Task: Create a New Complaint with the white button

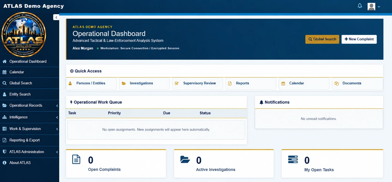Action: (359, 39)
